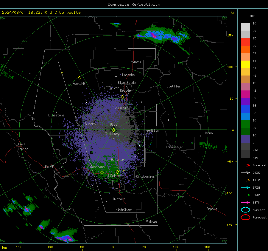Image resolution: width=268 pixels, height=251 pixels.
Task: Click the Lake Louise label
Action: point(23,147)
